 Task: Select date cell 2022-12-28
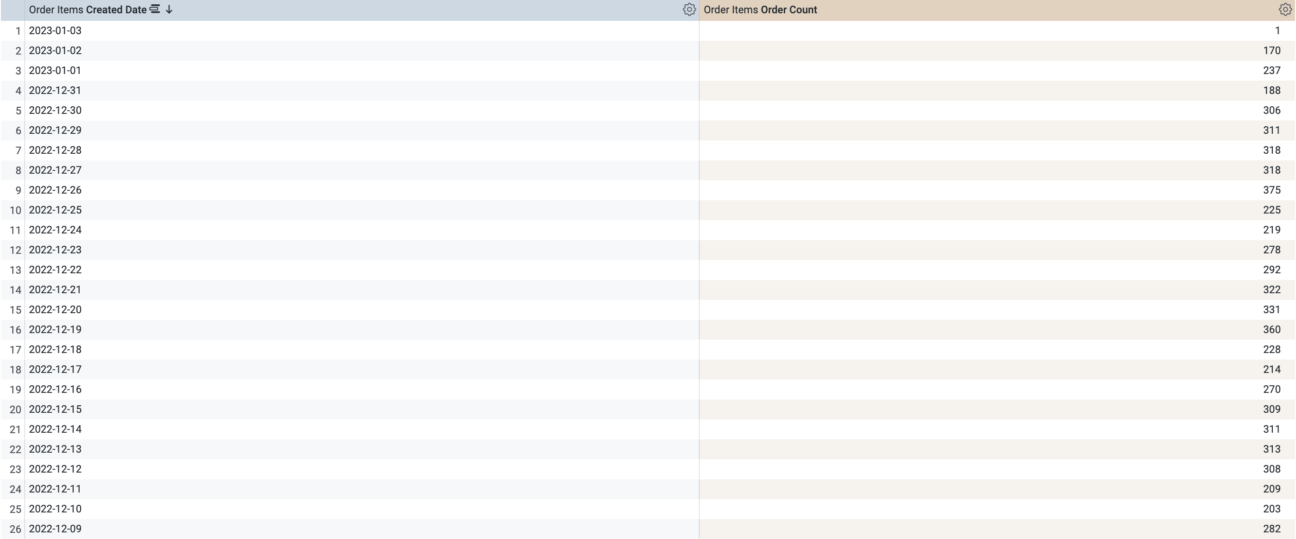pyautogui.click(x=55, y=150)
